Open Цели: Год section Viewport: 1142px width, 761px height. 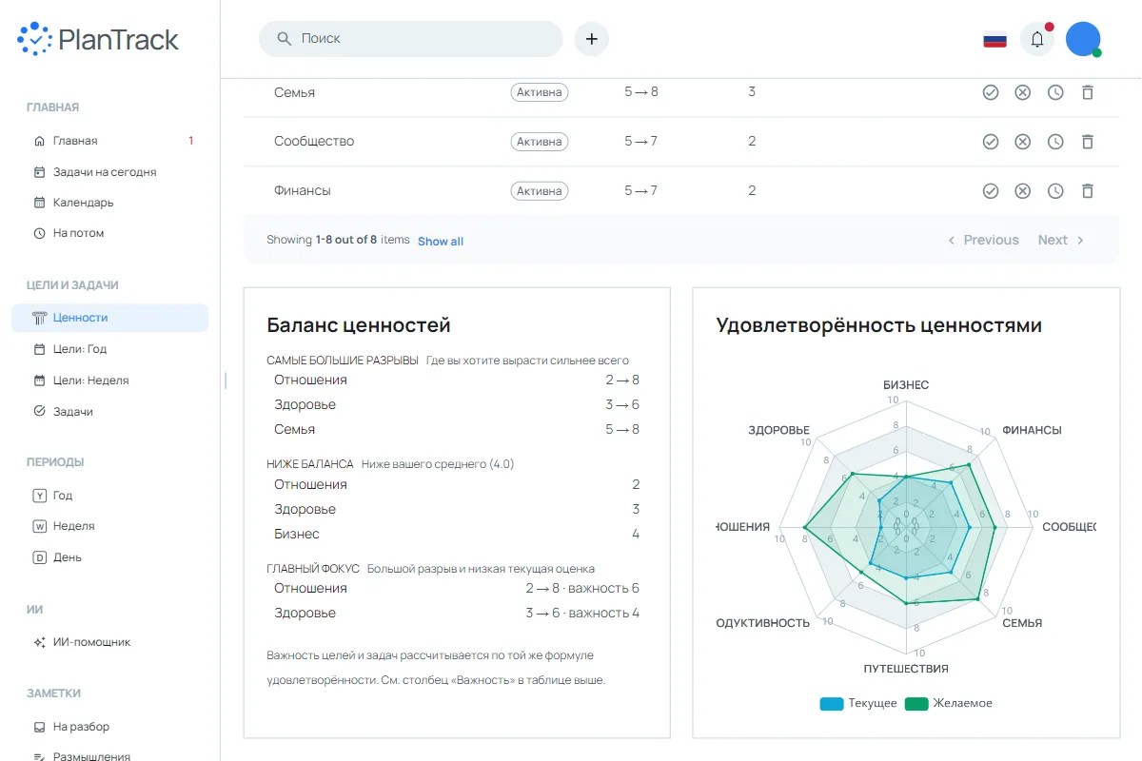109,349
